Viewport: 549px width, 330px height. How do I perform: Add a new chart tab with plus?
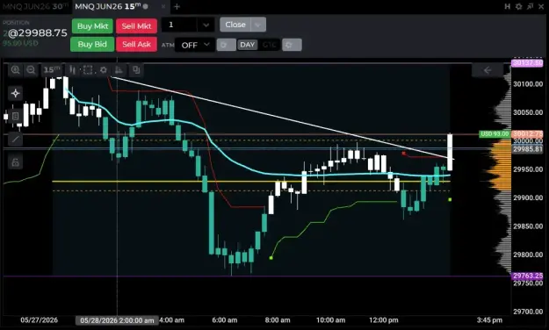(x=177, y=7)
